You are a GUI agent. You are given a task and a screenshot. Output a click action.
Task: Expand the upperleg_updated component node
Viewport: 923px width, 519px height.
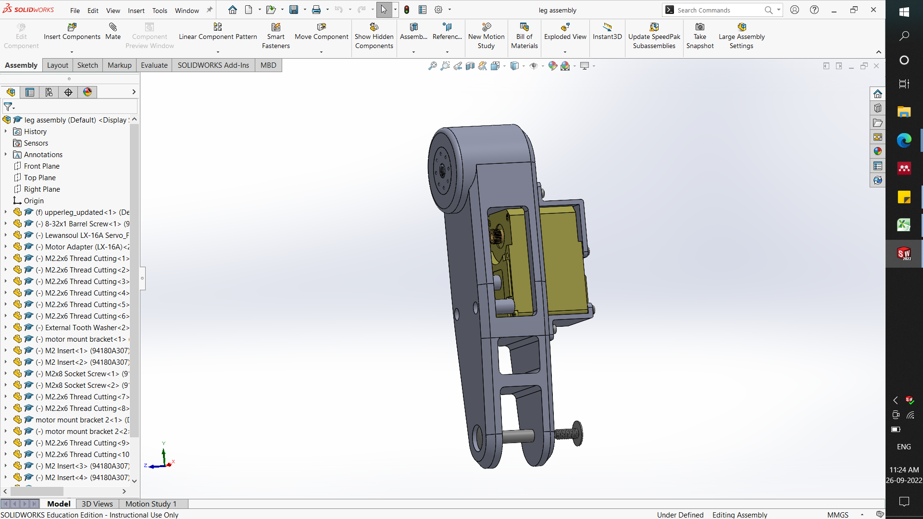5,212
